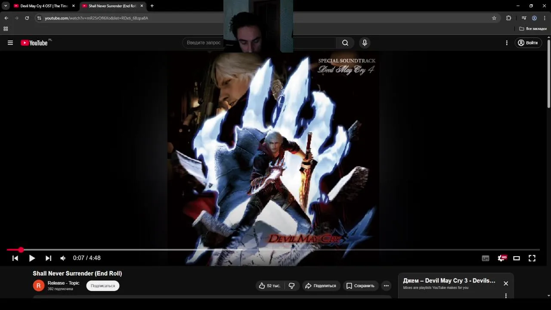View site information icon in address bar
Screen dimensions: 551x310
(x=39, y=18)
